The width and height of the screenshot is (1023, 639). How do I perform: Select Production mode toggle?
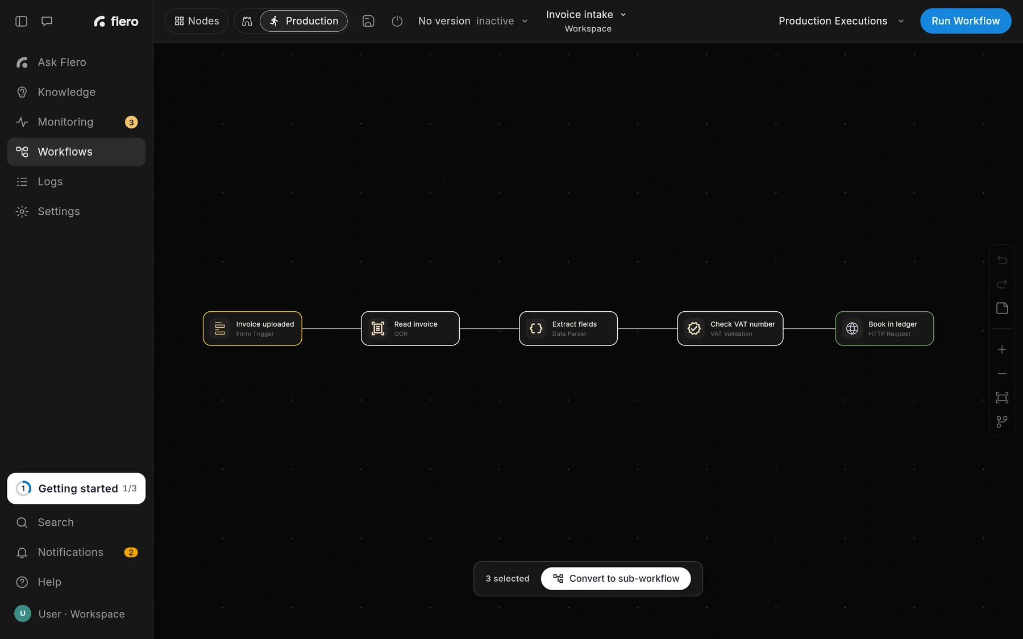click(303, 21)
